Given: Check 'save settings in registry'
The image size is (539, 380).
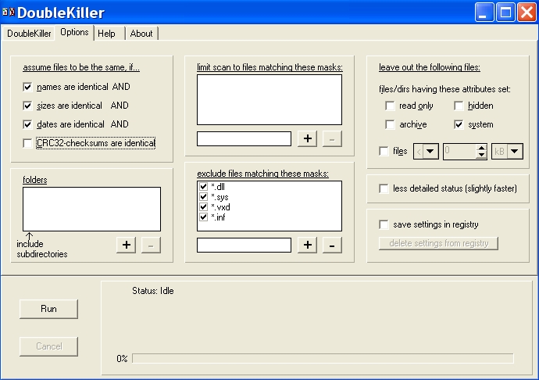Looking at the screenshot, I should tap(384, 224).
